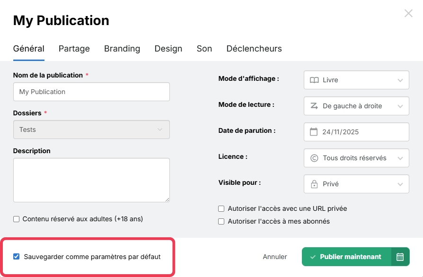
Task: Click the 24/11/2025 date value
Action: pos(341,132)
